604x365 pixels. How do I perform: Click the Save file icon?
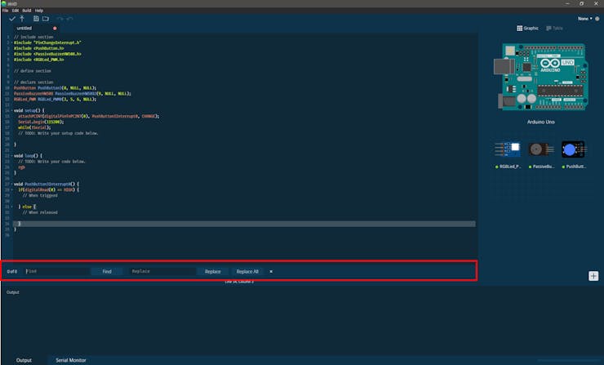[36, 19]
